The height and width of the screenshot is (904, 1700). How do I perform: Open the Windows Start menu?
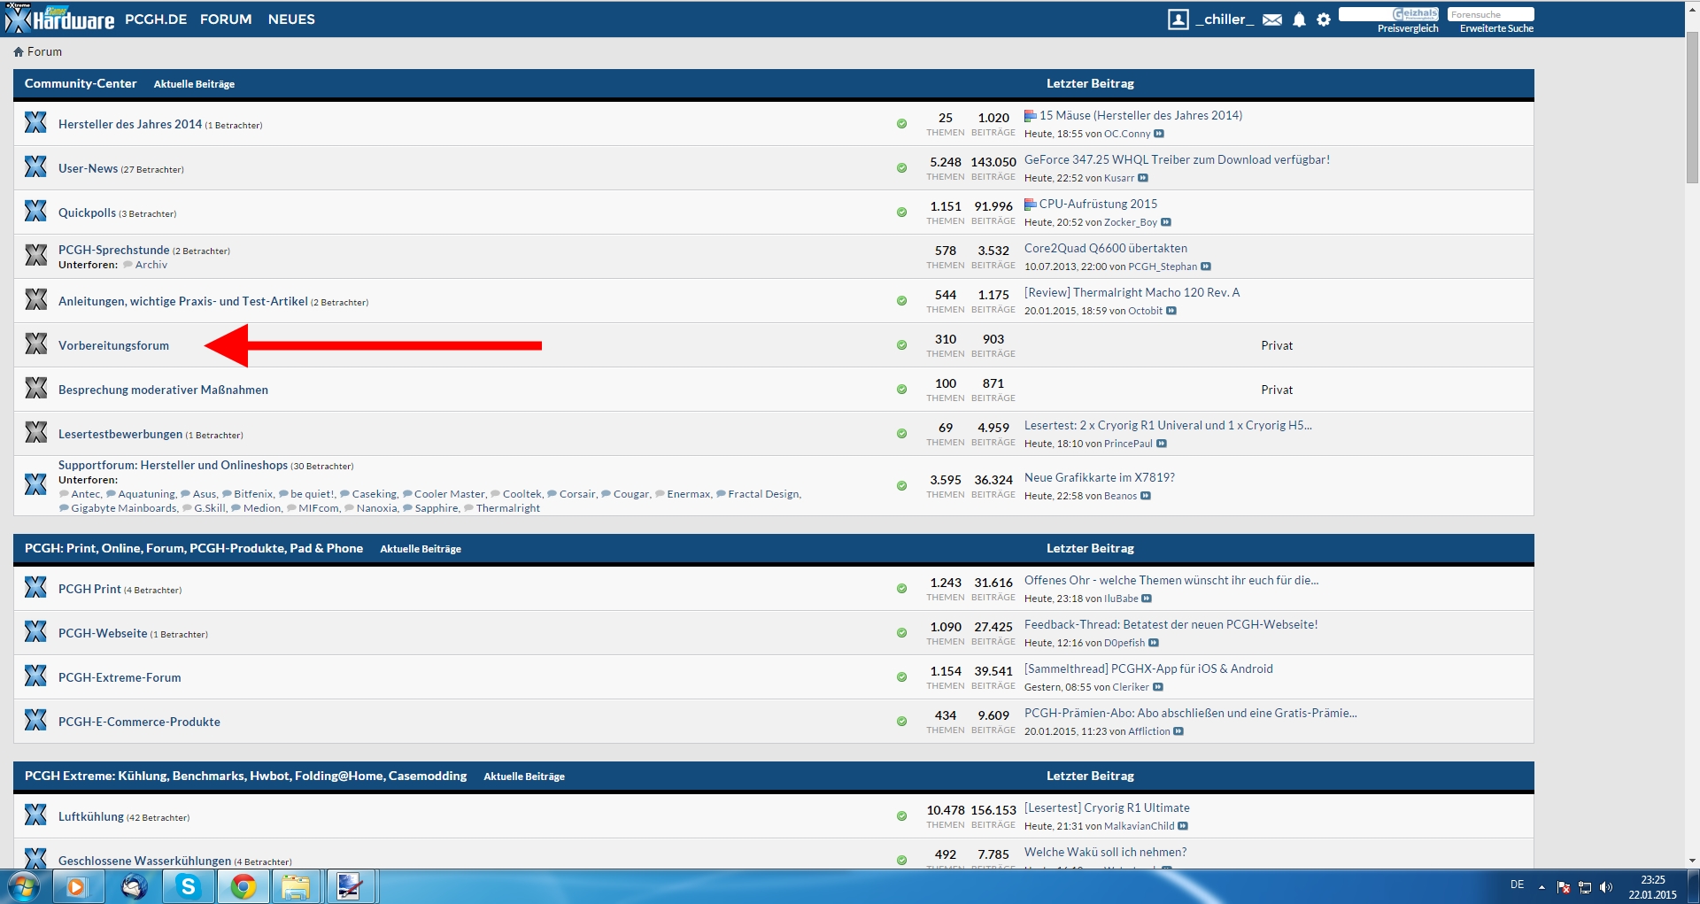[23, 886]
